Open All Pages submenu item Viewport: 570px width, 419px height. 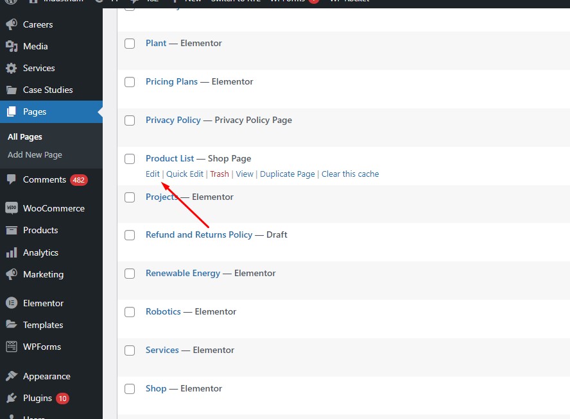pos(25,136)
